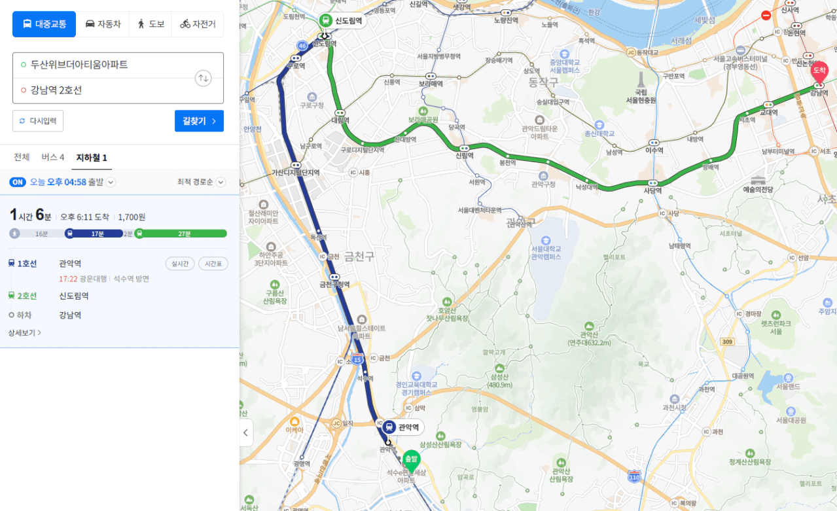The image size is (837, 511).
Task: Open the 최적 경로순 sort dropdown
Action: coord(201,182)
